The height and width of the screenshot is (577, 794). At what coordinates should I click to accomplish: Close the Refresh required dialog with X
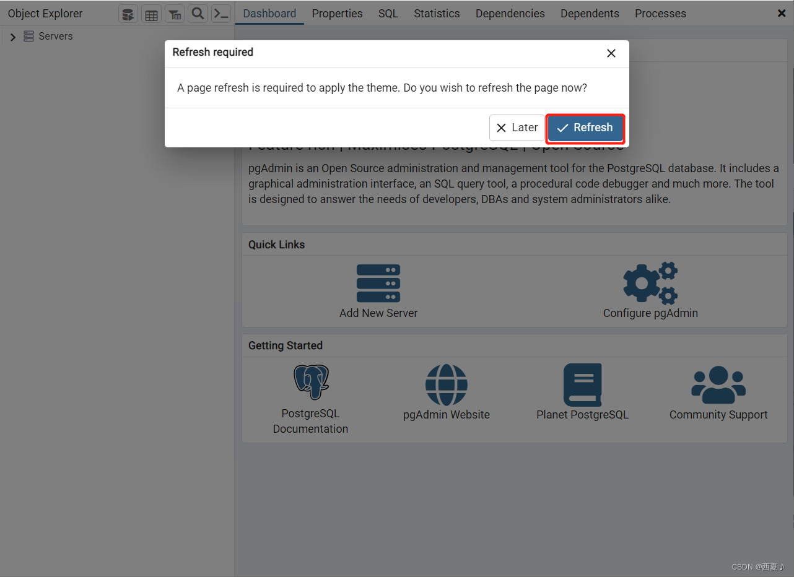point(611,53)
